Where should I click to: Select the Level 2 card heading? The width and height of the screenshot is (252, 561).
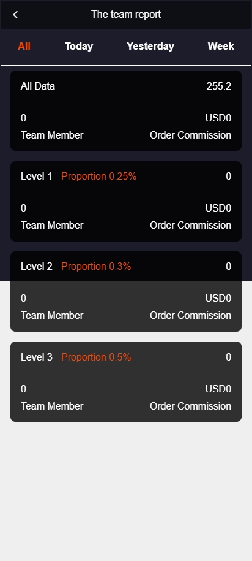point(37,266)
